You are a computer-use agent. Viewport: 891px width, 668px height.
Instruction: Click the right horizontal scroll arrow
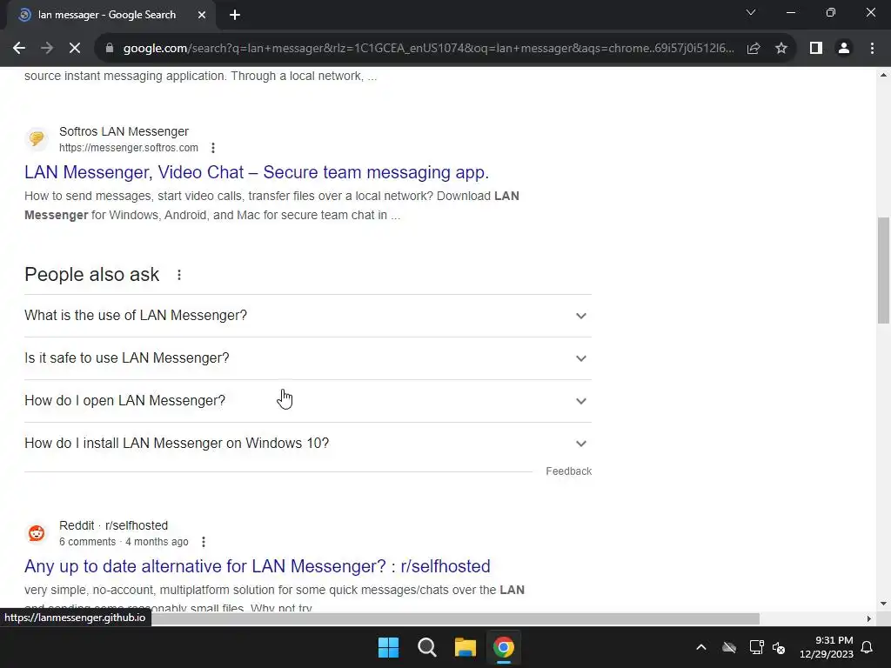click(x=869, y=618)
